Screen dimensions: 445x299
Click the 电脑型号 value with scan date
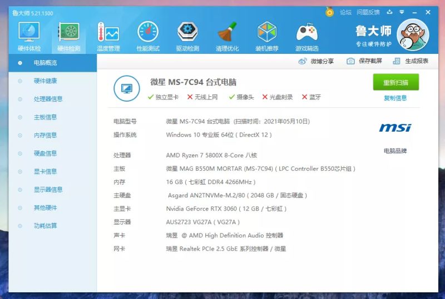[x=238, y=121]
